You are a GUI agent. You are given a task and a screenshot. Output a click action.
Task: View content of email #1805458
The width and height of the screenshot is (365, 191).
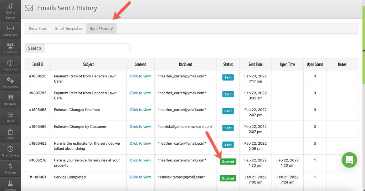pos(140,109)
